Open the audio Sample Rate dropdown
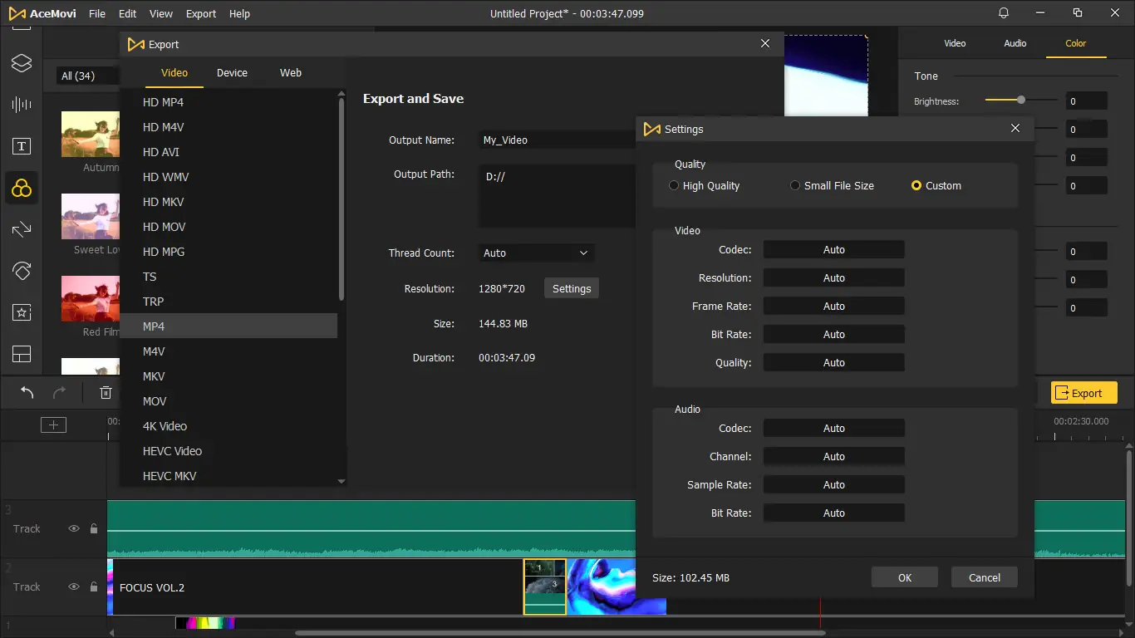Image resolution: width=1135 pixels, height=638 pixels. pos(833,485)
